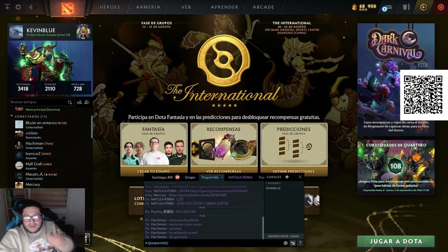Switch to the Grupo chat tab
Viewport: 448px width, 252px height.
pos(190,177)
